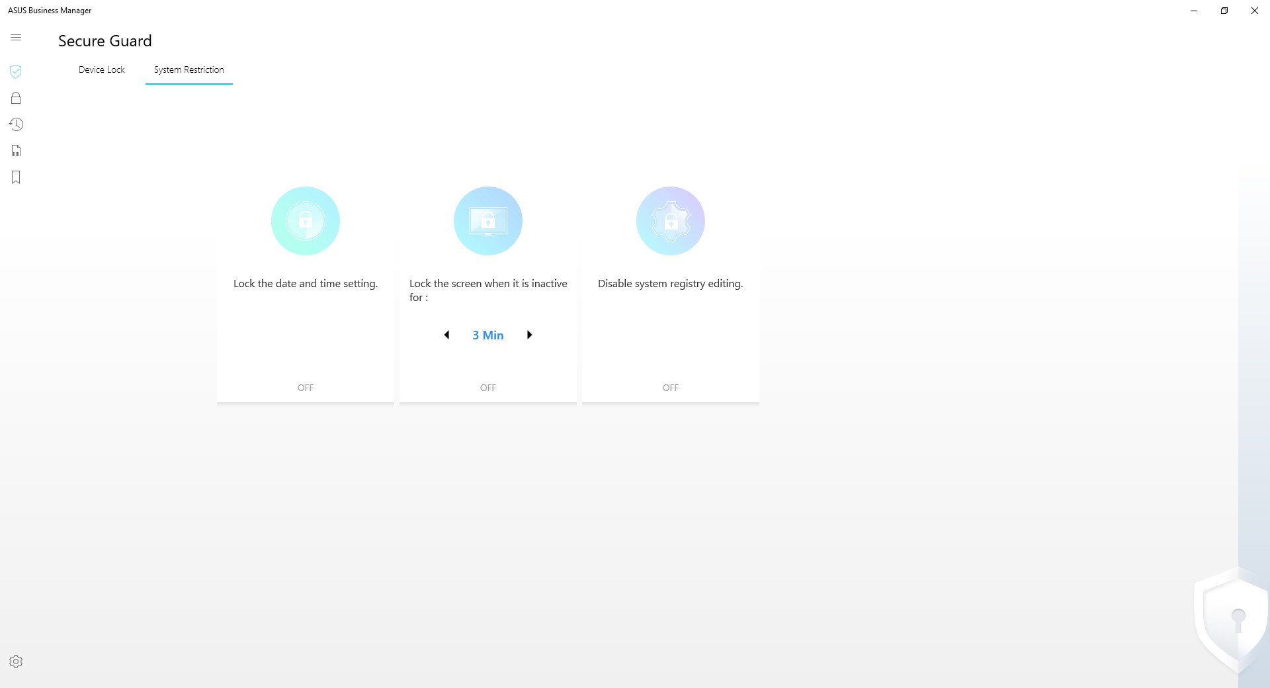Click the 3 Min inactivity value
Viewport: 1270px width, 688px height.
tap(487, 335)
